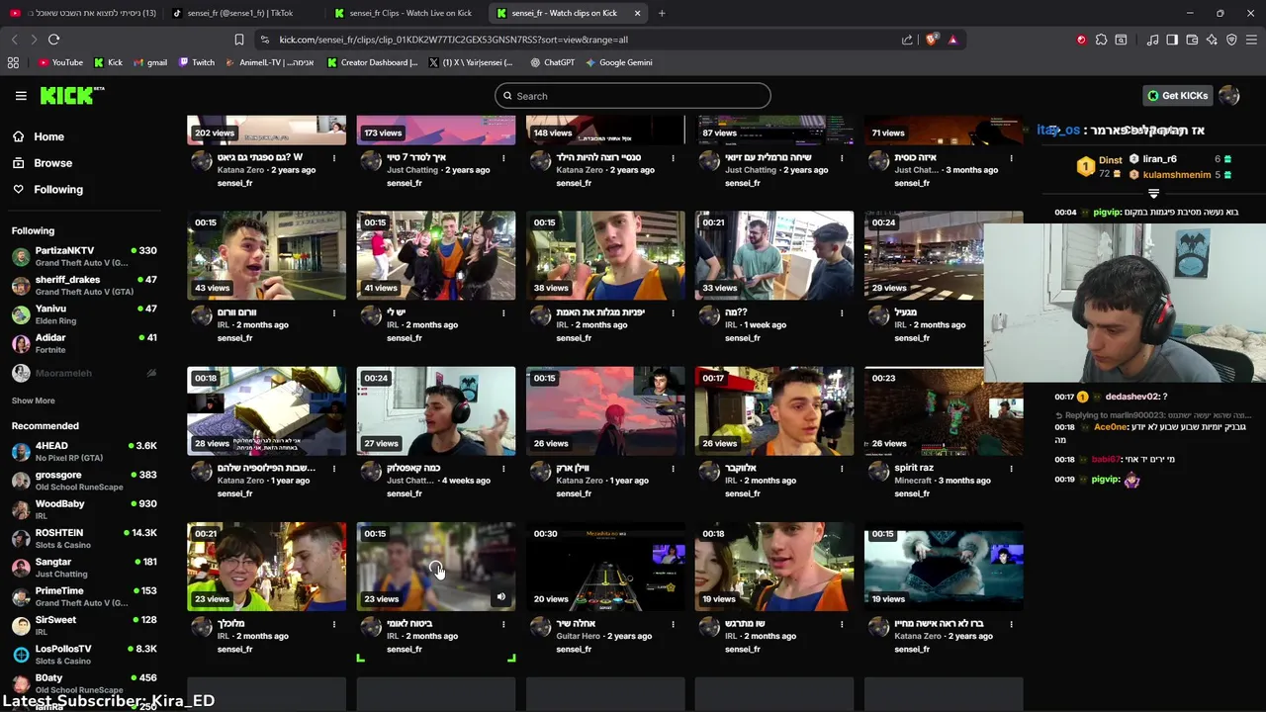Open ROSHTEIN recommended channel
This screenshot has height=712, width=1266.
point(84,539)
